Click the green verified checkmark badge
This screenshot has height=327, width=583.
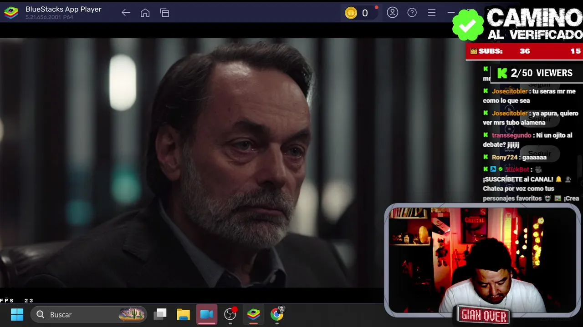(x=468, y=25)
